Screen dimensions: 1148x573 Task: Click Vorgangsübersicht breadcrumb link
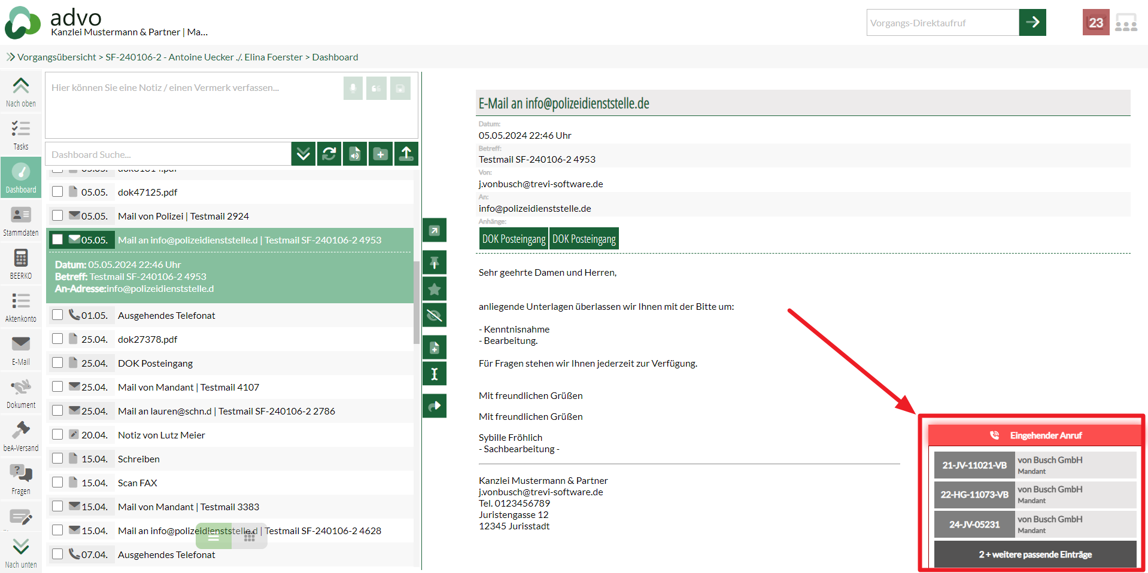(56, 57)
